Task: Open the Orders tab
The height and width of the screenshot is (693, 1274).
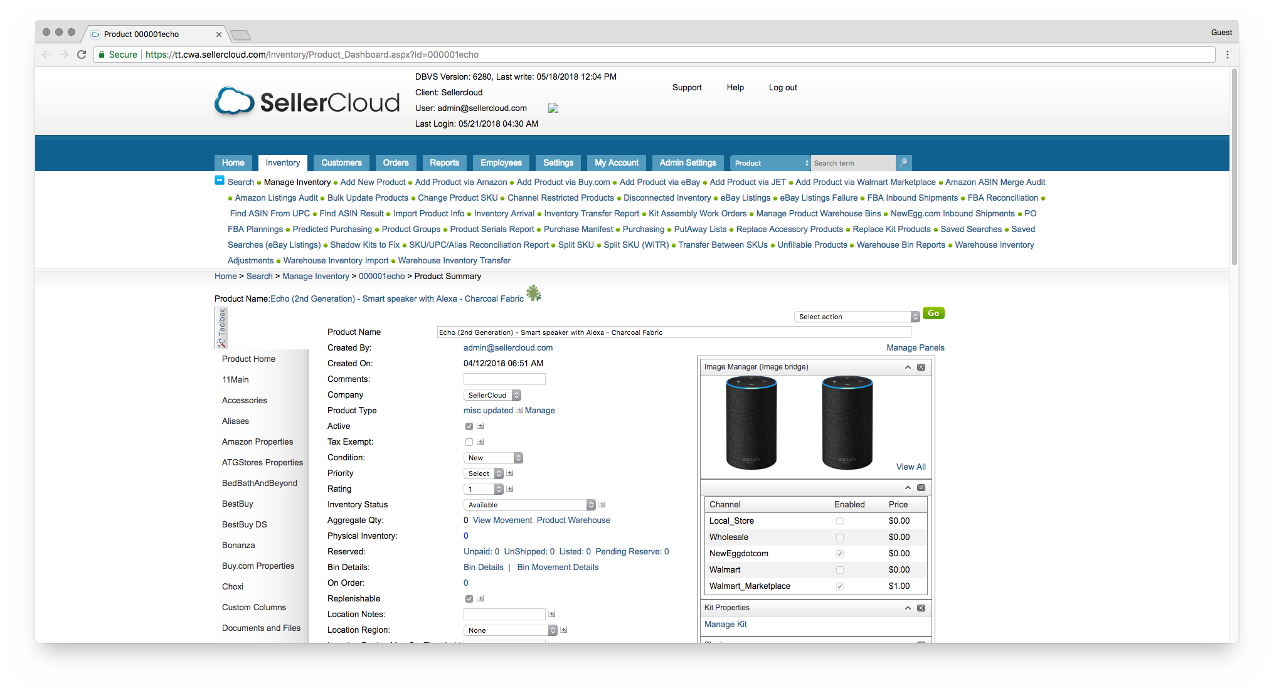Action: point(396,163)
